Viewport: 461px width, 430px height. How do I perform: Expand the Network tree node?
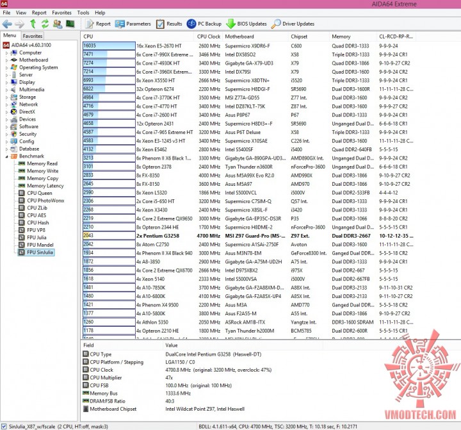(7, 104)
